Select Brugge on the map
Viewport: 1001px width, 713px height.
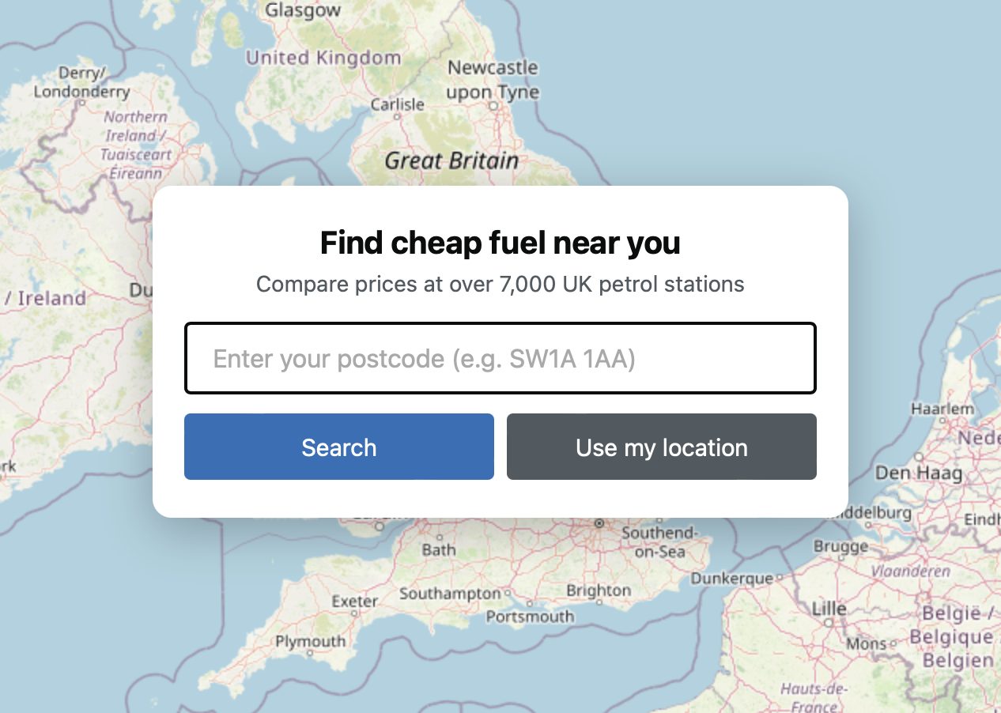(840, 546)
